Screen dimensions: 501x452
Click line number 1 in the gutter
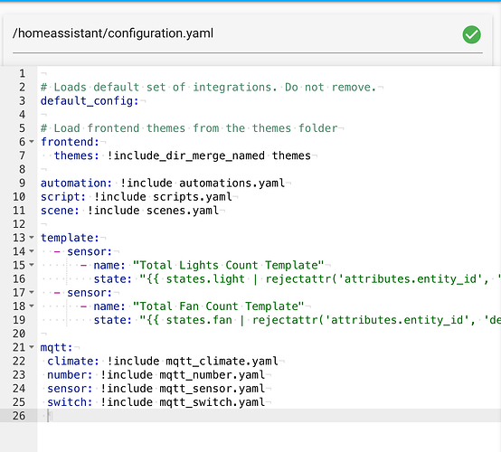pyautogui.click(x=22, y=73)
